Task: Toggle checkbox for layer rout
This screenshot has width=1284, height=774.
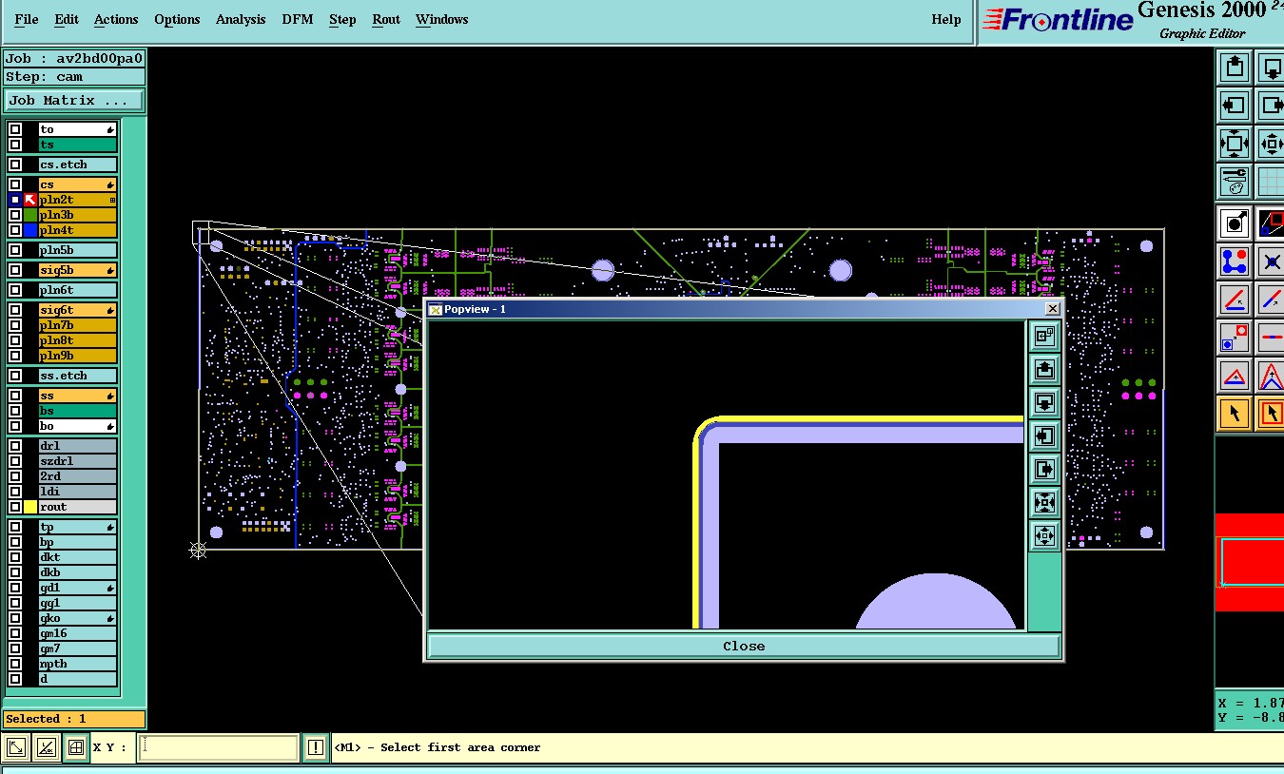Action: (15, 507)
